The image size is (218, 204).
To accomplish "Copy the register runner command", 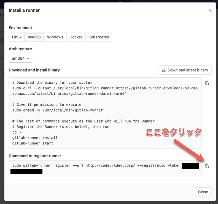I will click(207, 166).
